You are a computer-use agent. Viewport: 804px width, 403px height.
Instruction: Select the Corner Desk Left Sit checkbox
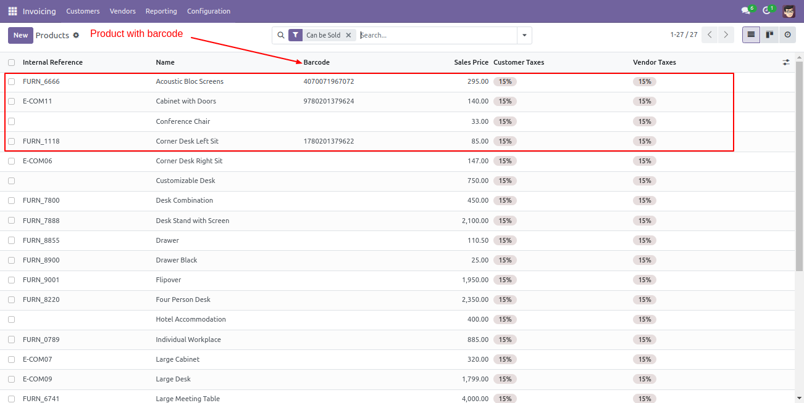pos(11,141)
